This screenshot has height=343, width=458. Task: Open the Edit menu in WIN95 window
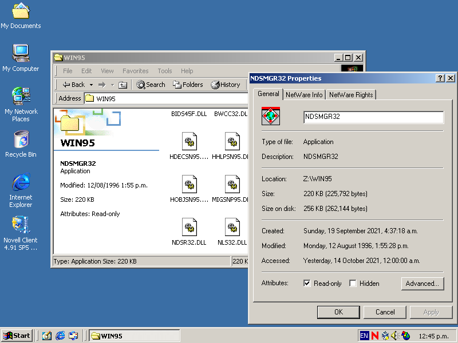point(86,71)
